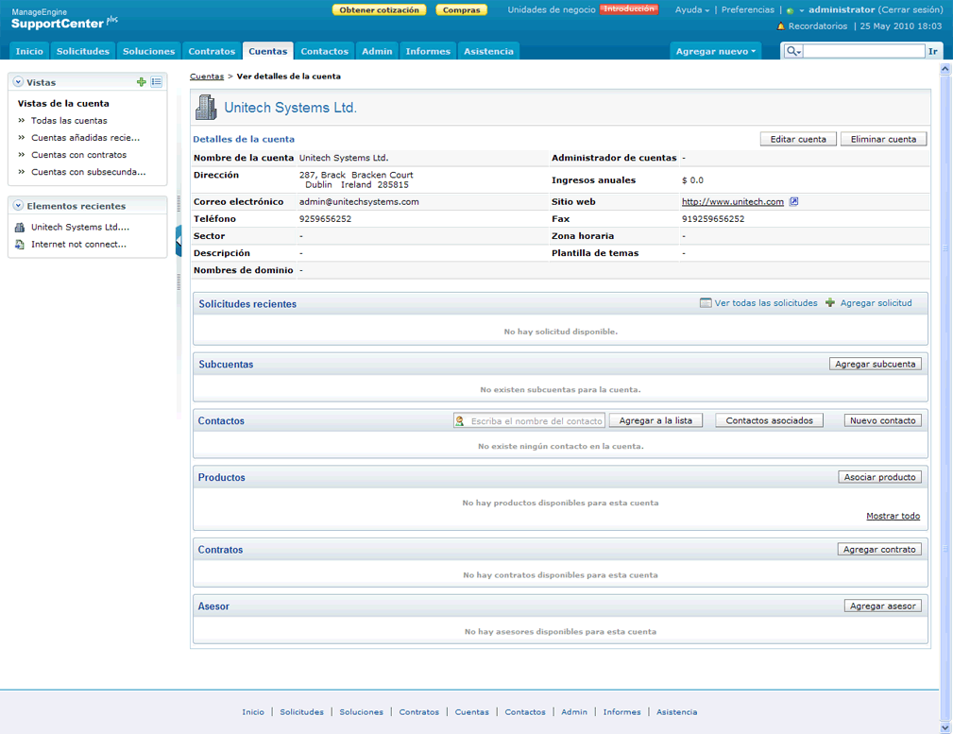Screen dimensions: 953x734
Task: Click the Cuentas breadcrumb link
Action: [x=207, y=76]
